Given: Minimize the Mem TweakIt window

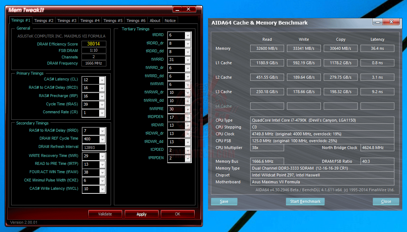Looking at the screenshot, I should coord(177,9).
